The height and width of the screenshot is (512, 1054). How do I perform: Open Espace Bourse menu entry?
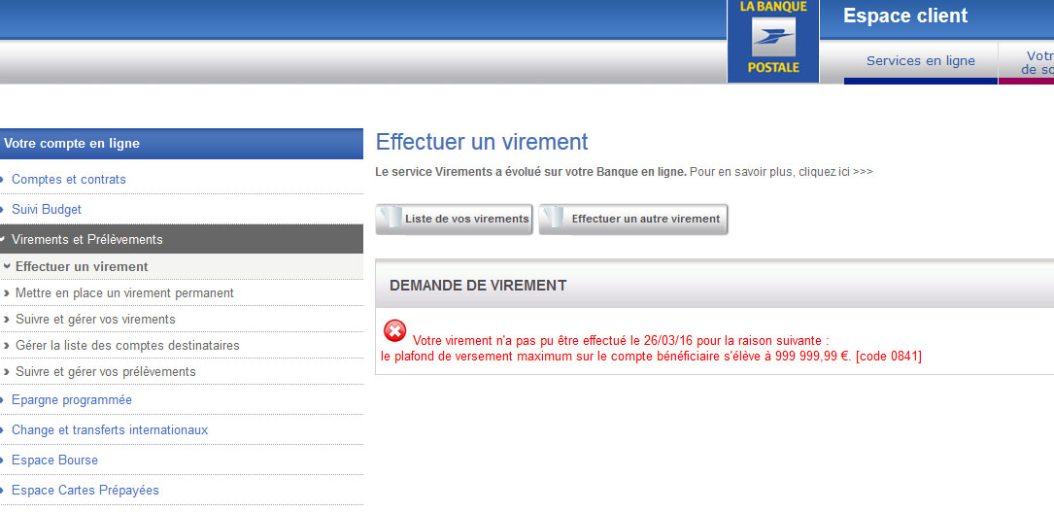(54, 461)
